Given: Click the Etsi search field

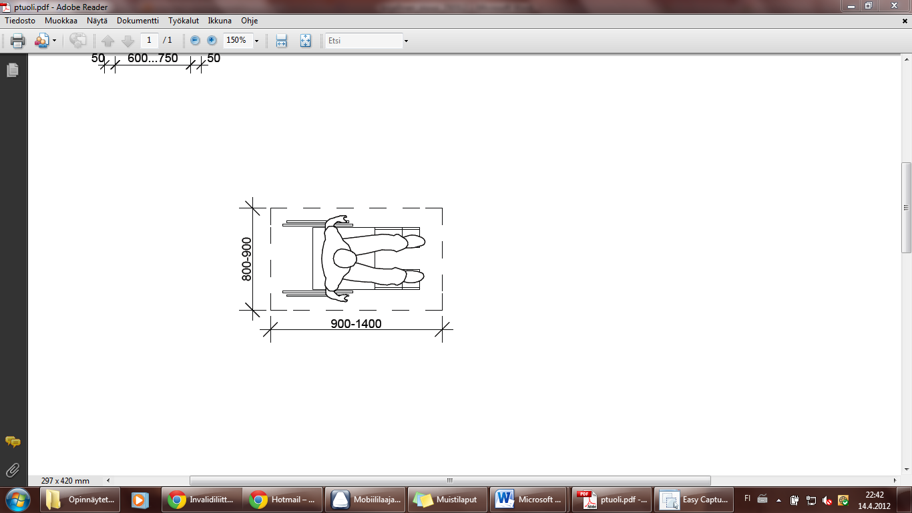Looking at the screenshot, I should [364, 41].
